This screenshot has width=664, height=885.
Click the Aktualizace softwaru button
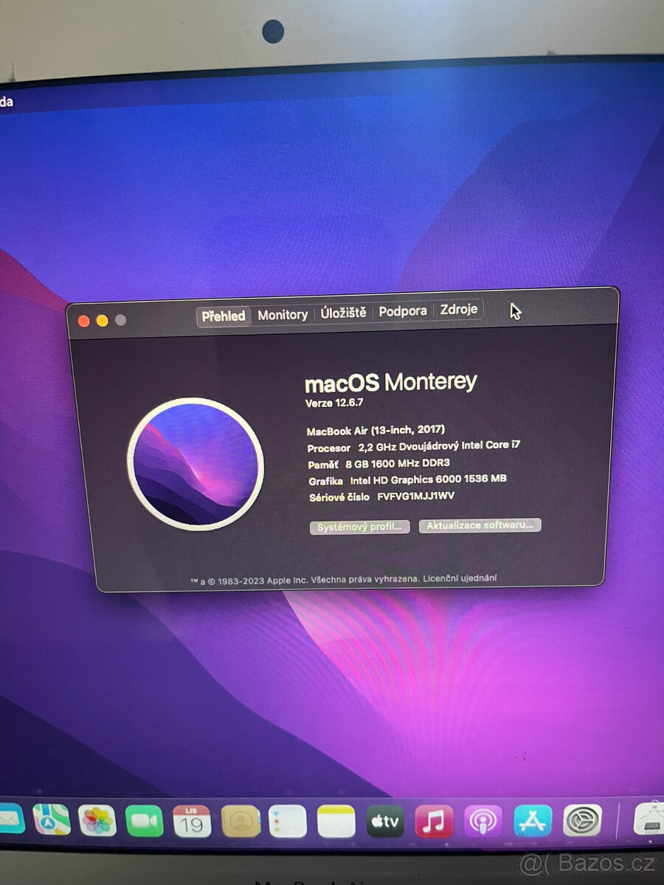click(x=480, y=525)
